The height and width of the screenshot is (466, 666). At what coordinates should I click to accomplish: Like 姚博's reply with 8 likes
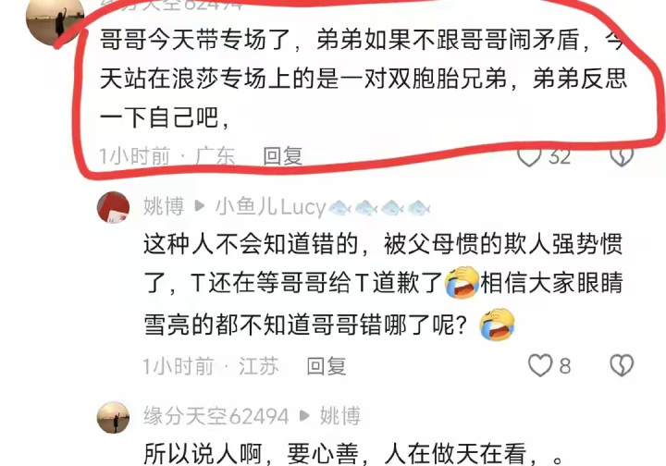click(x=540, y=365)
